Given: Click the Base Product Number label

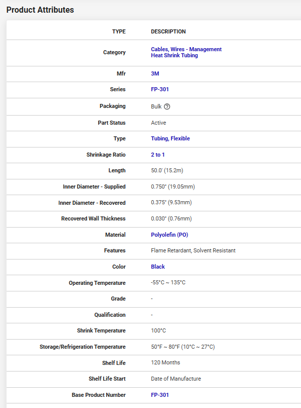Looking at the screenshot, I should [99, 395].
